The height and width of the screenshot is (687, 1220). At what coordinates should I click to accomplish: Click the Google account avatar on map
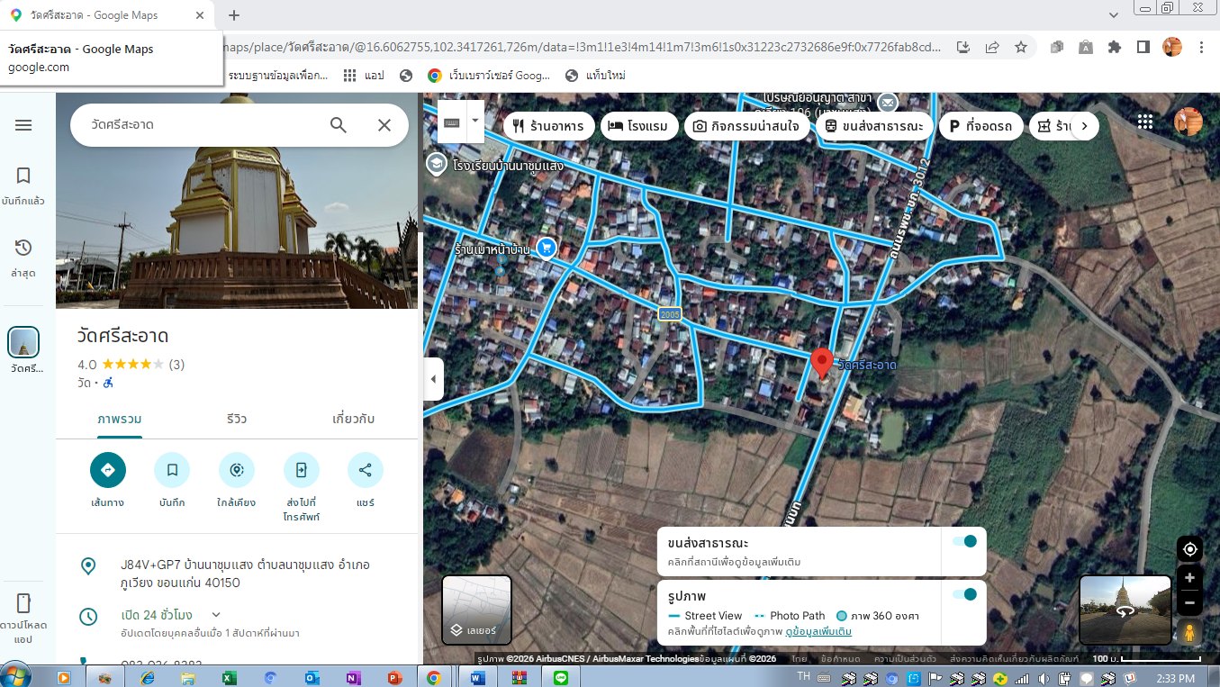[1188, 122]
